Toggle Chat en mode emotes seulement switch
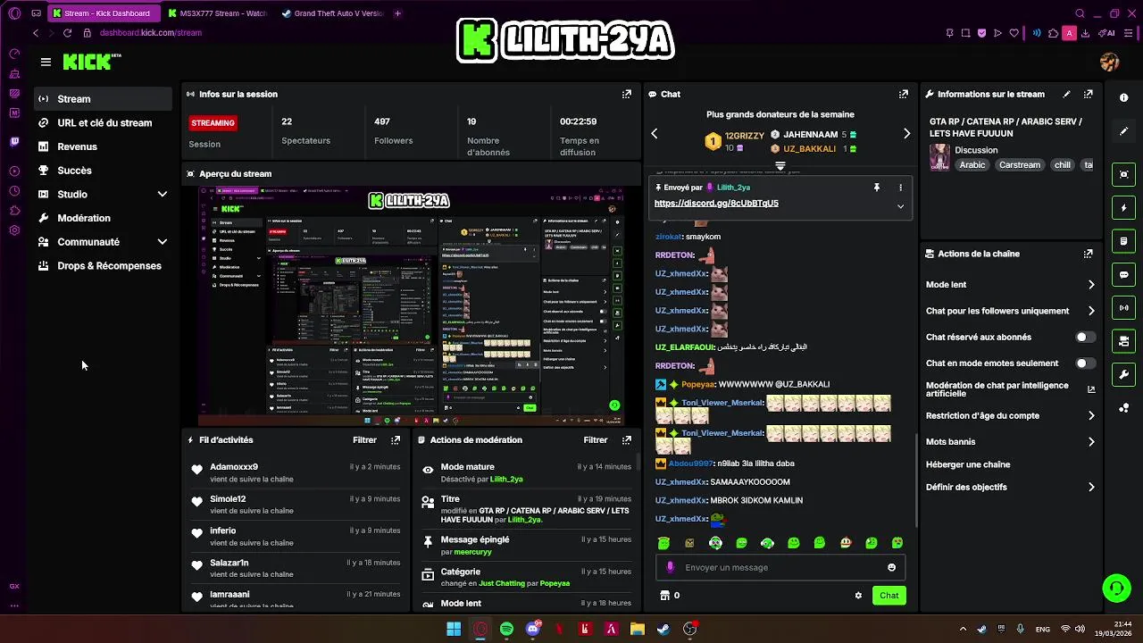Image resolution: width=1143 pixels, height=643 pixels. pyautogui.click(x=1085, y=363)
